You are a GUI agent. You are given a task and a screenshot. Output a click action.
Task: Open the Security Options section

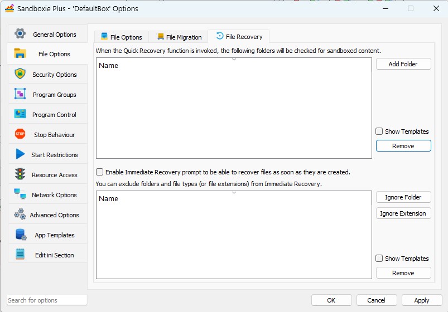(48, 75)
